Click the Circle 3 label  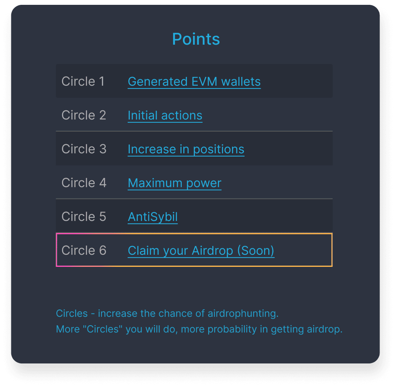[84, 149]
